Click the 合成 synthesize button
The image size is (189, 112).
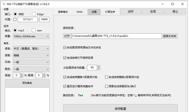(153, 11)
